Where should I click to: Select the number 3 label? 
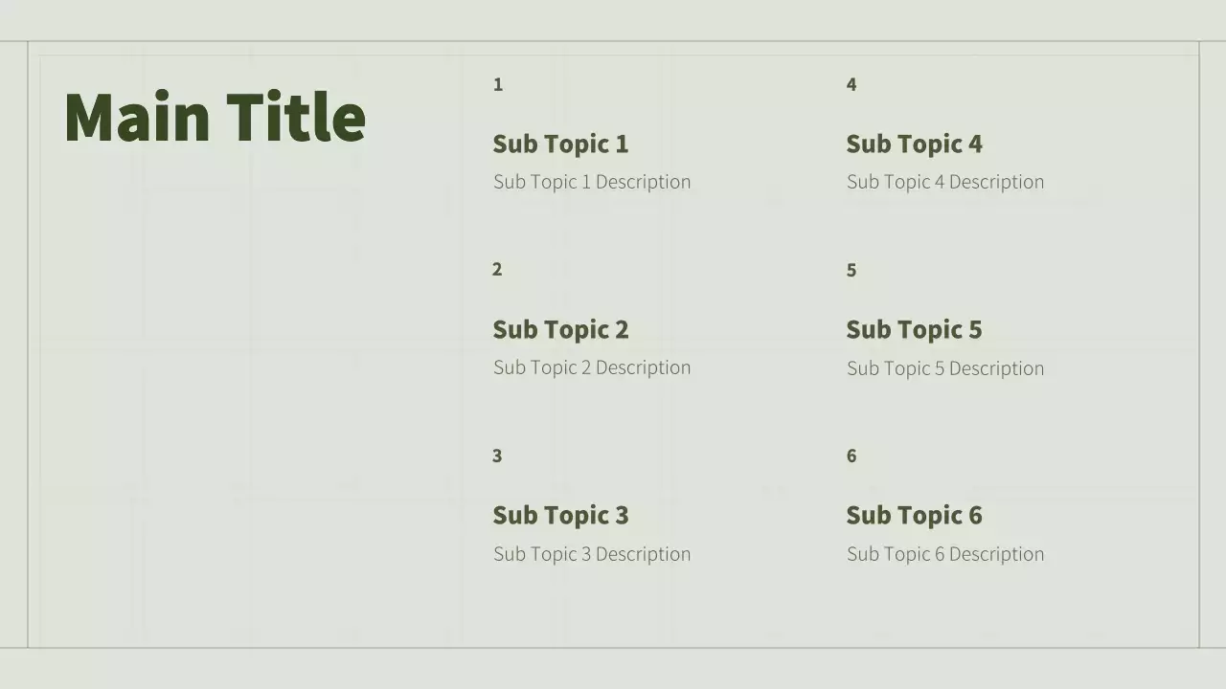(x=497, y=456)
